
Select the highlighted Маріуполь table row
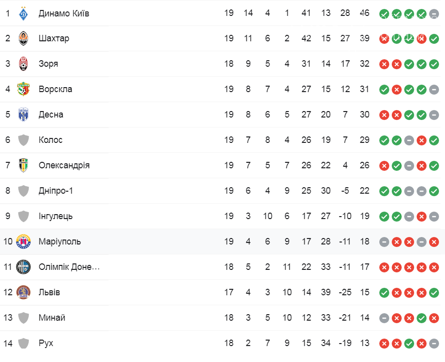tap(222, 241)
